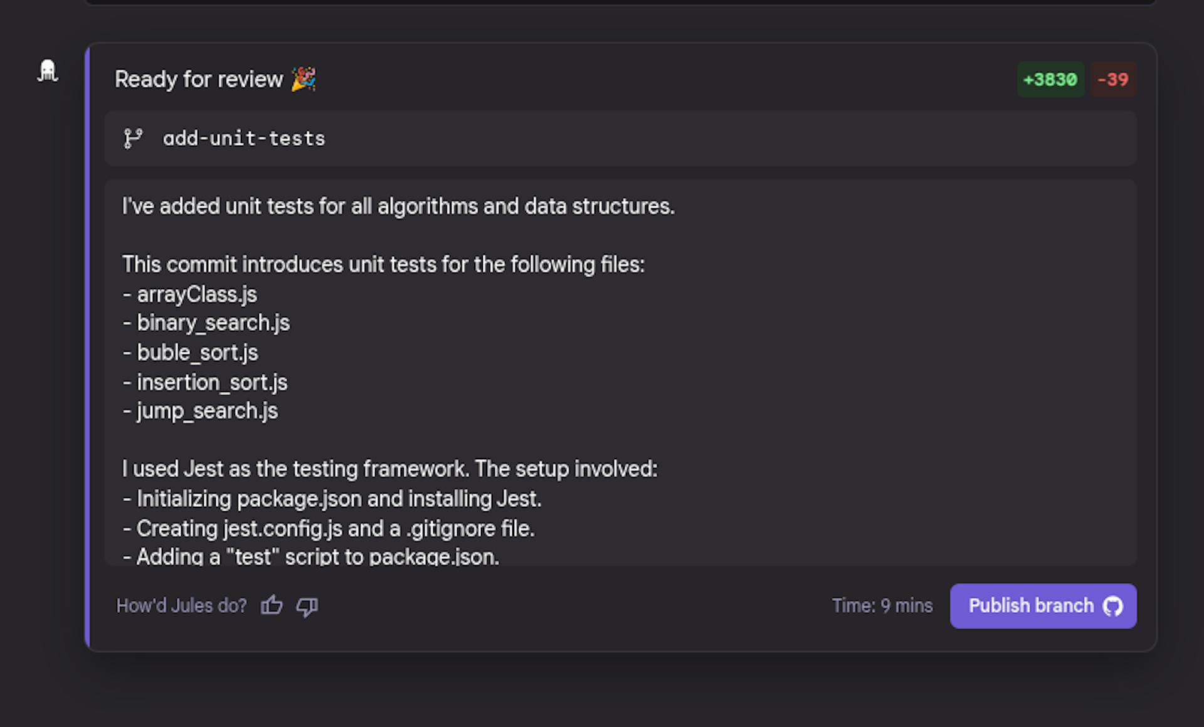
Task: Click the "Time: 9 mins" label
Action: [882, 606]
